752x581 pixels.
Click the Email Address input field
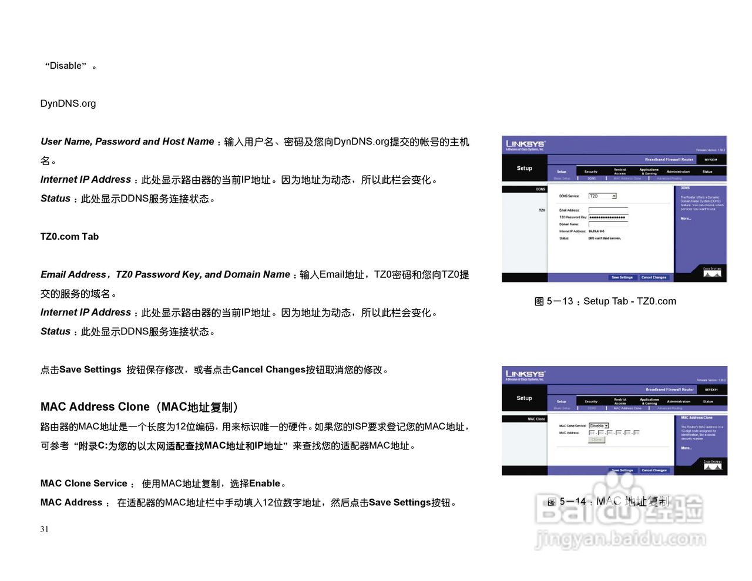click(607, 210)
